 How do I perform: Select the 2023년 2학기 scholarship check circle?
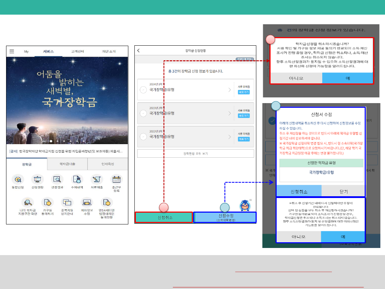pos(143,113)
